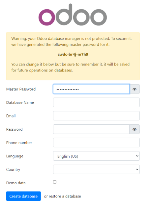The width and height of the screenshot is (150, 209).
Task: Enable the Demo data checkbox
Action: (55, 182)
